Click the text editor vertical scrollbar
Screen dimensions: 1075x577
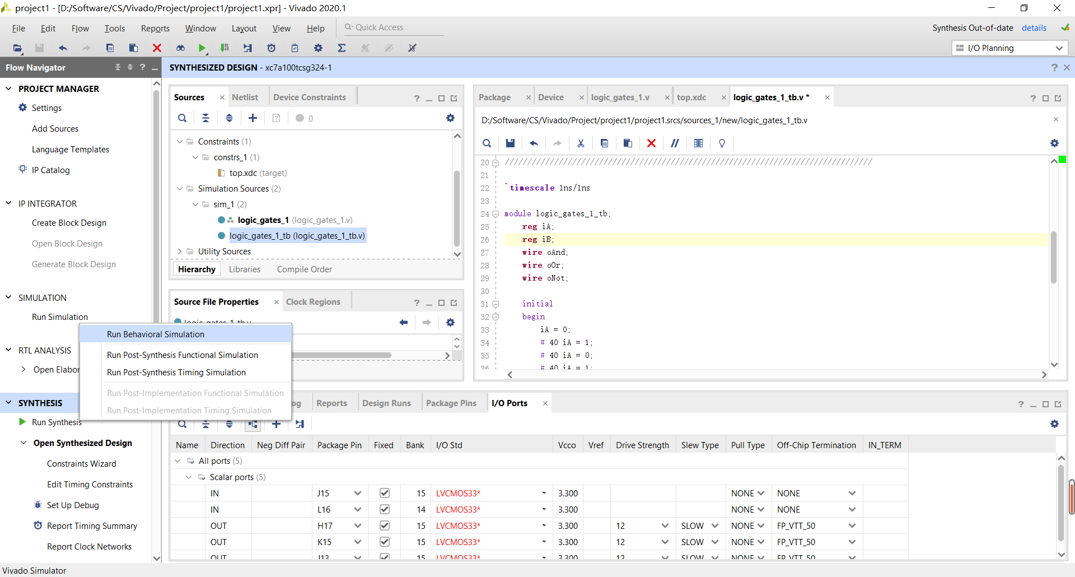(x=1054, y=258)
